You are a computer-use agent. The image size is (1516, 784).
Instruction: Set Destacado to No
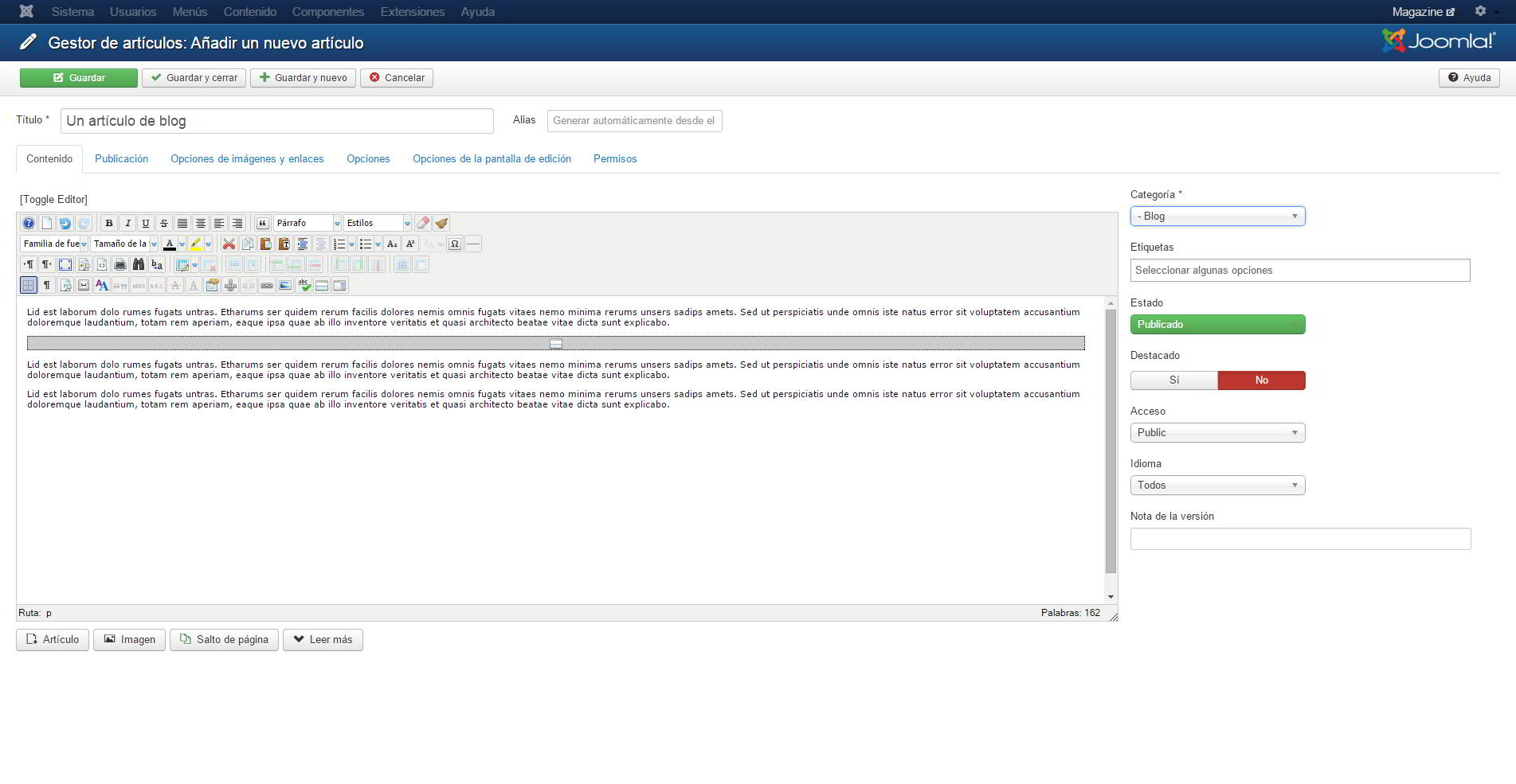[x=1262, y=380]
